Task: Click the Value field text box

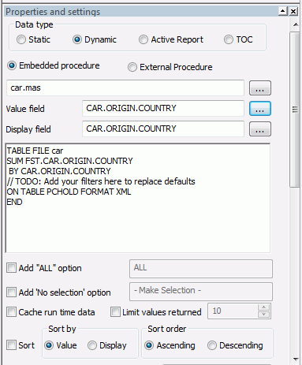Action: (x=163, y=108)
